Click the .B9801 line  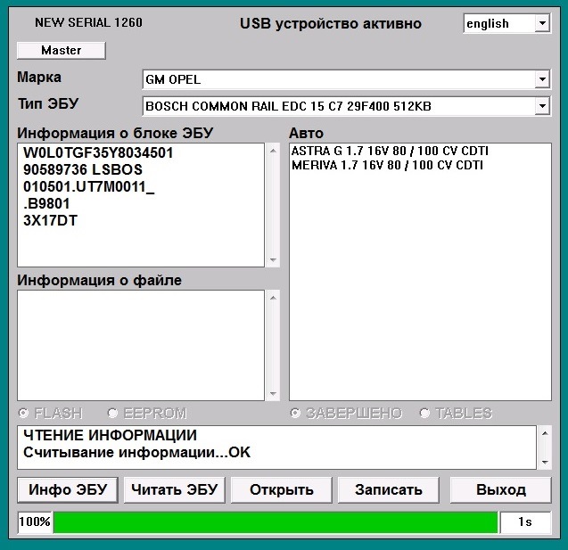coord(46,203)
